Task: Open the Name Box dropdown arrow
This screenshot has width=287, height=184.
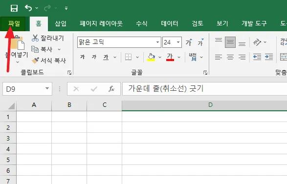Action: point(47,89)
